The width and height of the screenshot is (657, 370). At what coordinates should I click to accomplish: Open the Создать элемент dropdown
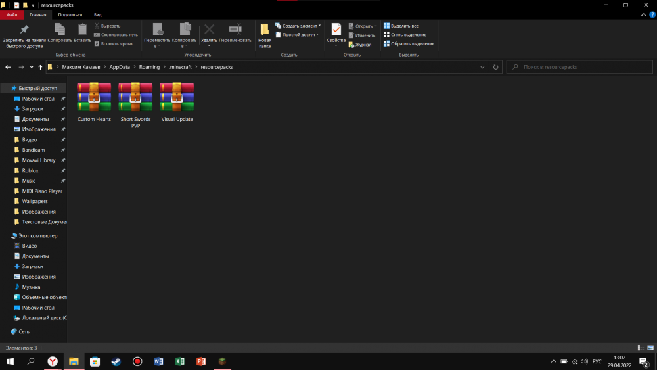(298, 26)
